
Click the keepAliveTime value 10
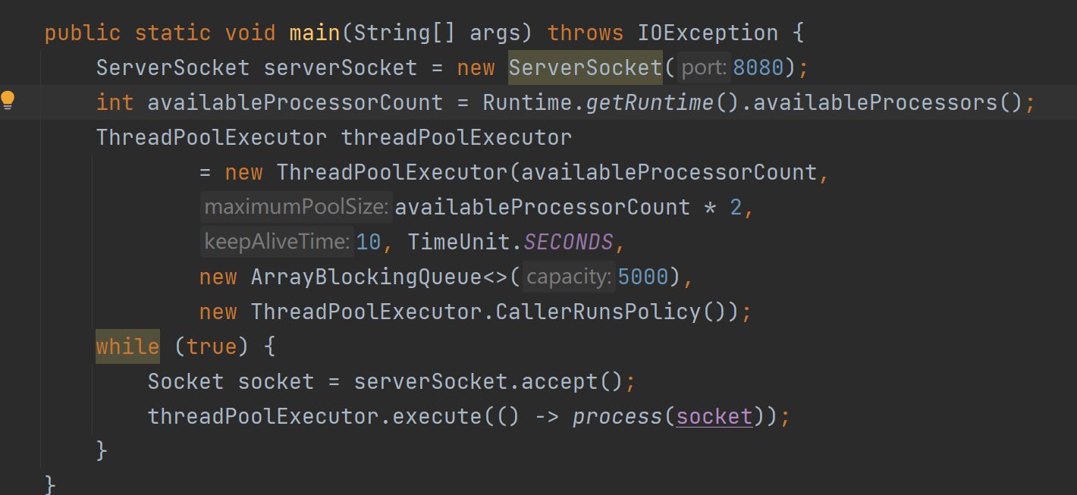368,242
